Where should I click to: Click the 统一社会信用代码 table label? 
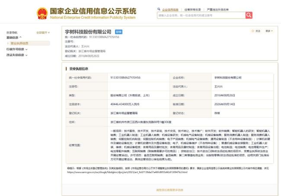pos(80,77)
